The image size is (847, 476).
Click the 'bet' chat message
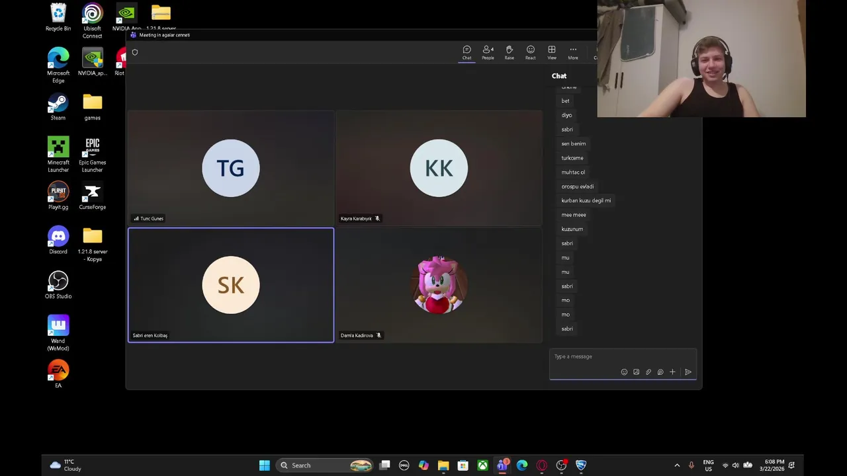coord(565,101)
